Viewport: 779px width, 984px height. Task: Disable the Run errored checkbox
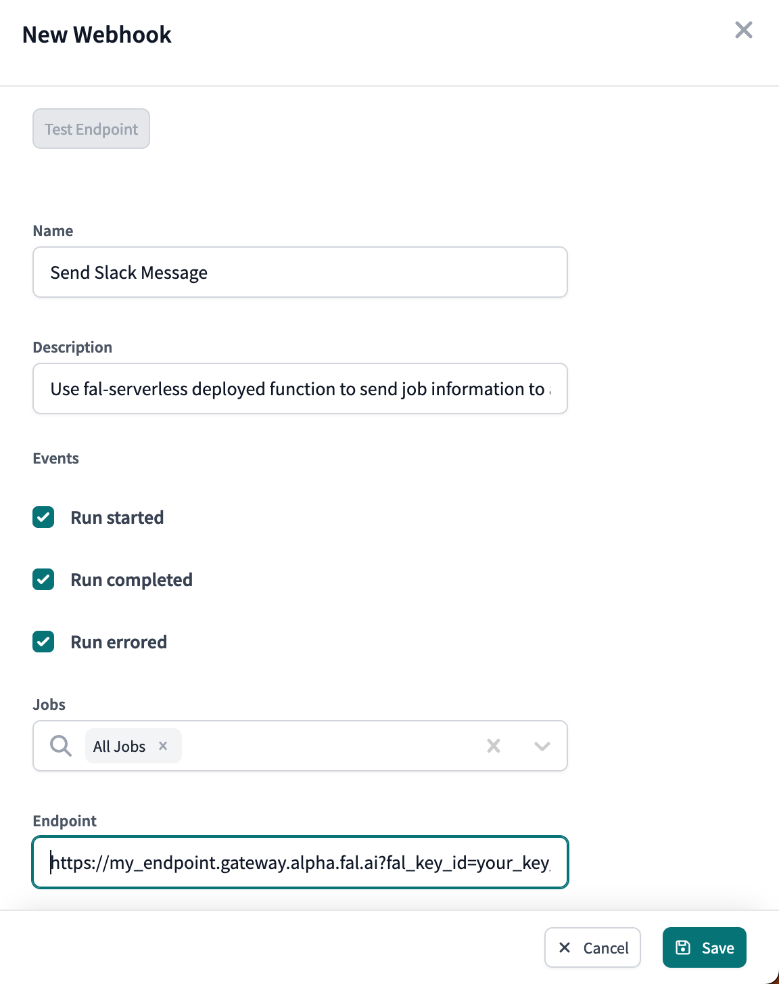(43, 642)
